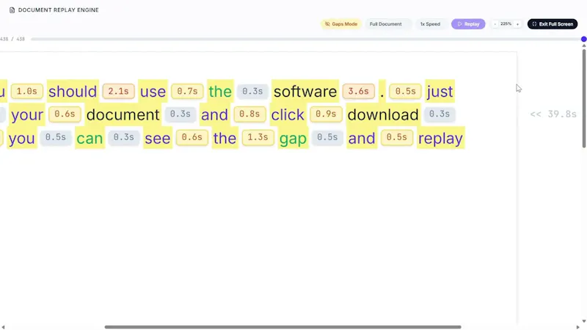Click the 225% zoom value

[506, 23]
